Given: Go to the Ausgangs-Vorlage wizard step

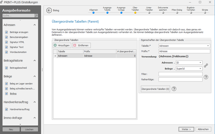Looking at the screenshot, I should pyautogui.click(x=121, y=13).
